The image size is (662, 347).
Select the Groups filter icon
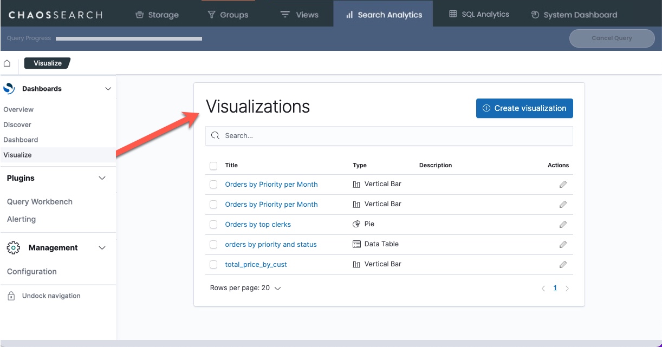coord(212,14)
